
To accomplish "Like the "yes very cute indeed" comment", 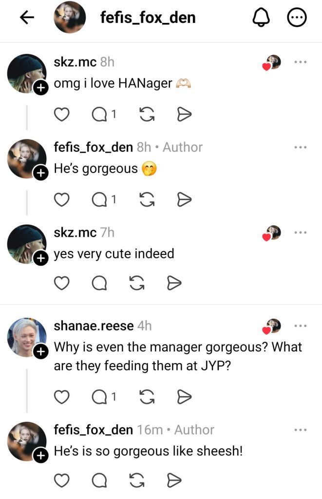I will point(61,283).
